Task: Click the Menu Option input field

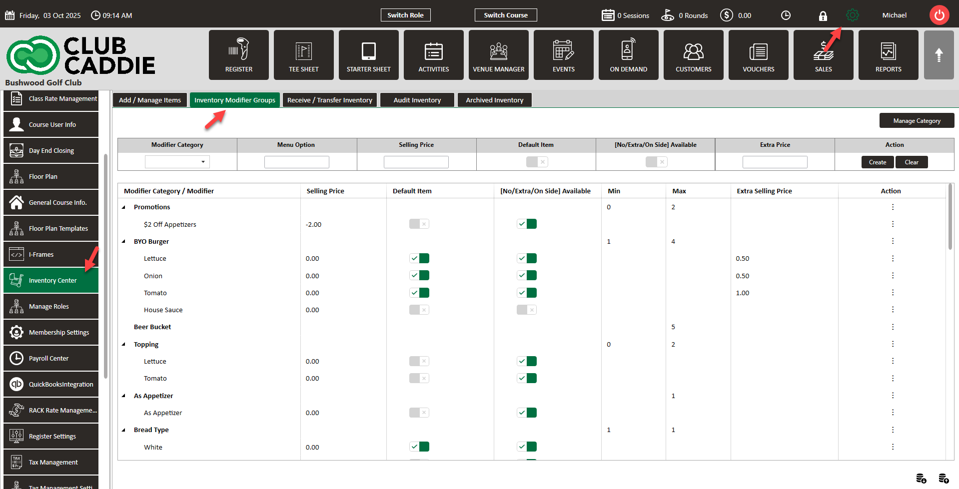Action: pyautogui.click(x=296, y=162)
